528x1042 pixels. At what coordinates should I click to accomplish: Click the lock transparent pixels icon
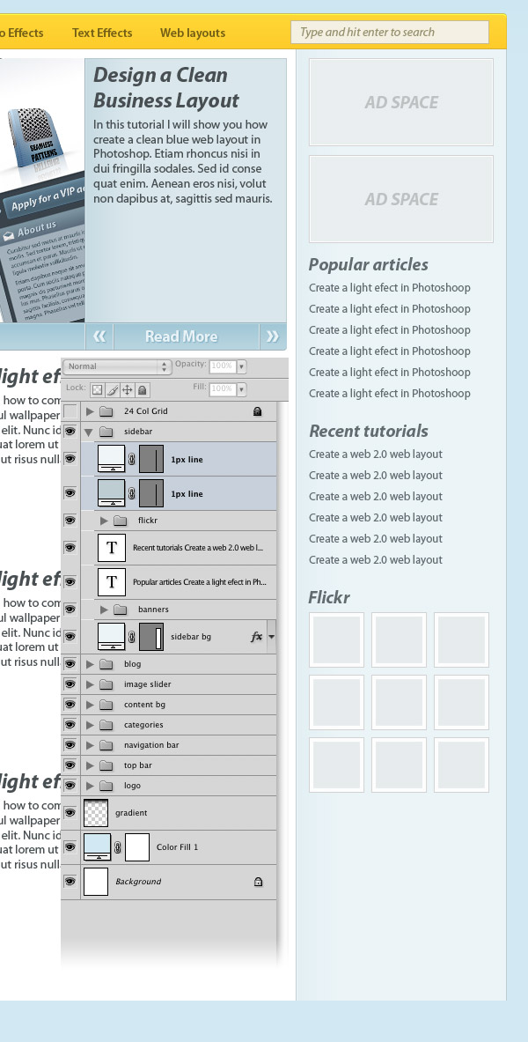click(97, 390)
